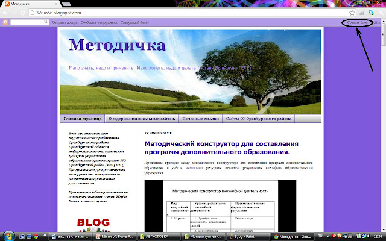Screen dimensions: 386x241
Task: Click 'Сообщить о нарушении' link
Action: click(x=99, y=23)
